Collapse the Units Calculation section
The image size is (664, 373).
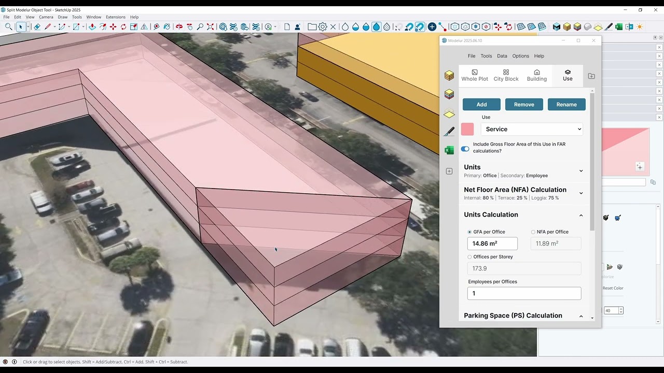click(x=580, y=215)
